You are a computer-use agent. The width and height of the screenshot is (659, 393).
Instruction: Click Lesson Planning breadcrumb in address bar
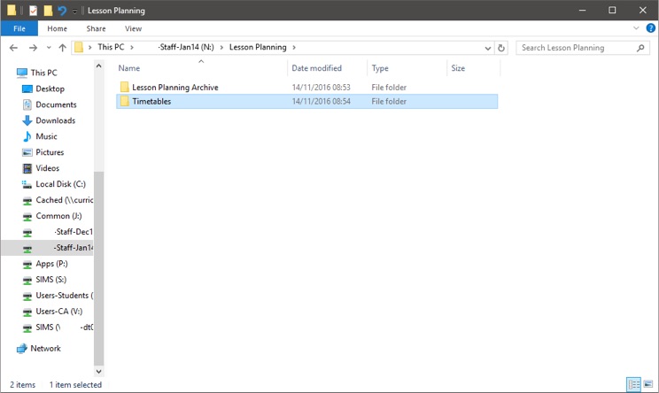[x=258, y=47]
